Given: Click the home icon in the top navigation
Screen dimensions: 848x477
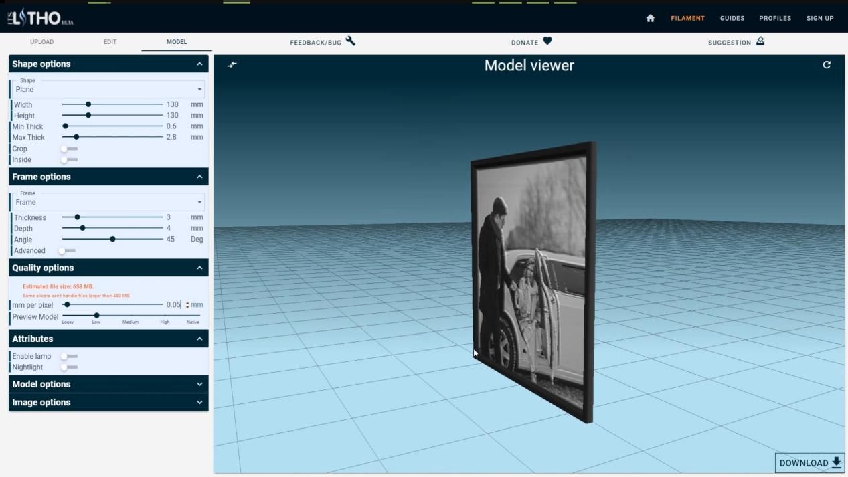Looking at the screenshot, I should [650, 18].
